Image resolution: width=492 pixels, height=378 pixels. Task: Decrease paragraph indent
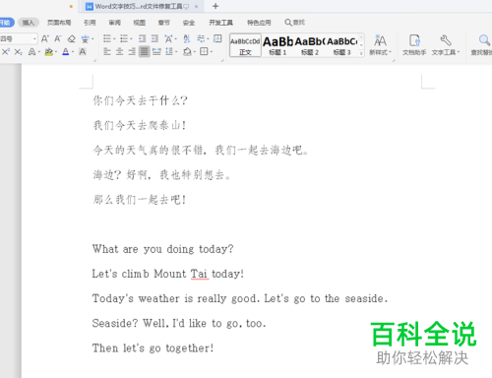pos(142,39)
